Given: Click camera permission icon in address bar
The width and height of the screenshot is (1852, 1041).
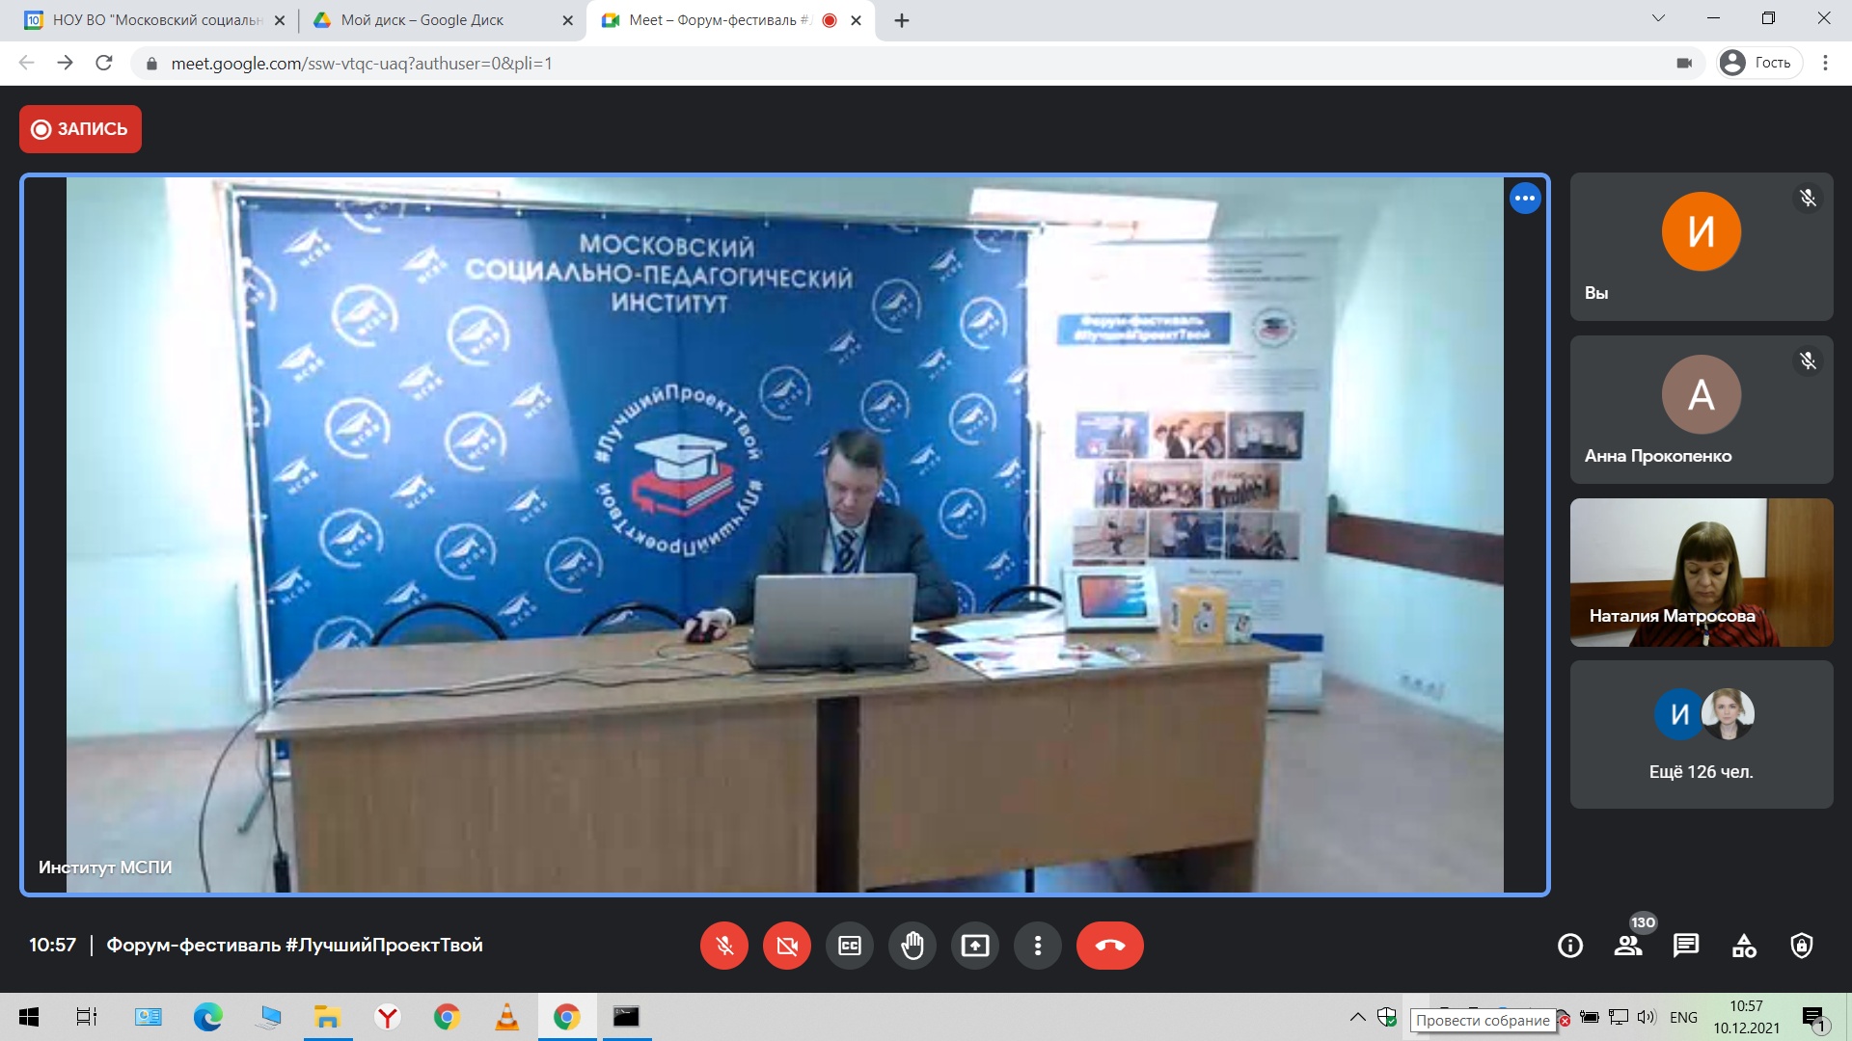Looking at the screenshot, I should (x=1684, y=64).
